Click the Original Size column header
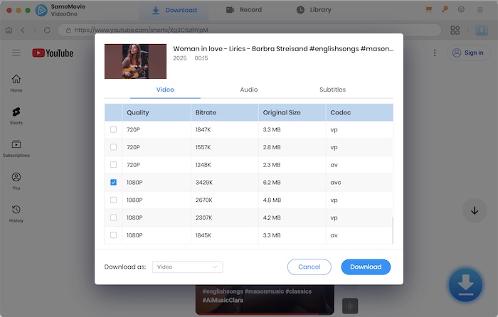Image resolution: width=498 pixels, height=317 pixels. tap(292, 112)
